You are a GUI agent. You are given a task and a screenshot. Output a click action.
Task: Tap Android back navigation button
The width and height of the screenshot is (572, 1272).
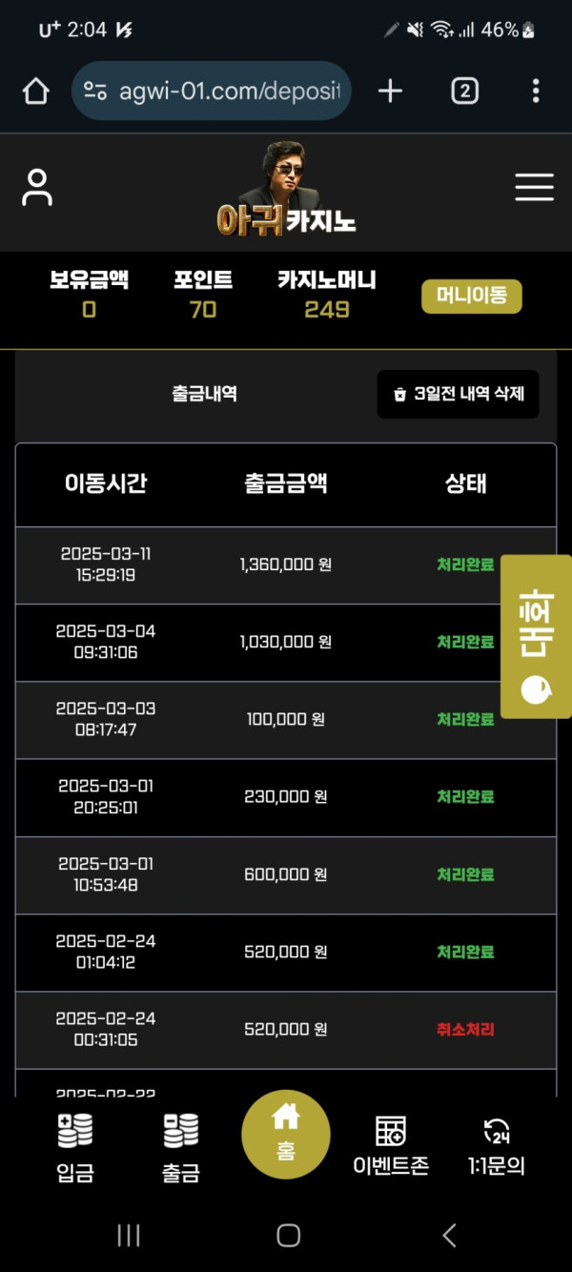pyautogui.click(x=449, y=1236)
